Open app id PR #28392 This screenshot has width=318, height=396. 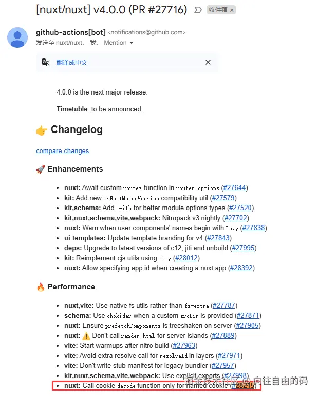coord(241,268)
